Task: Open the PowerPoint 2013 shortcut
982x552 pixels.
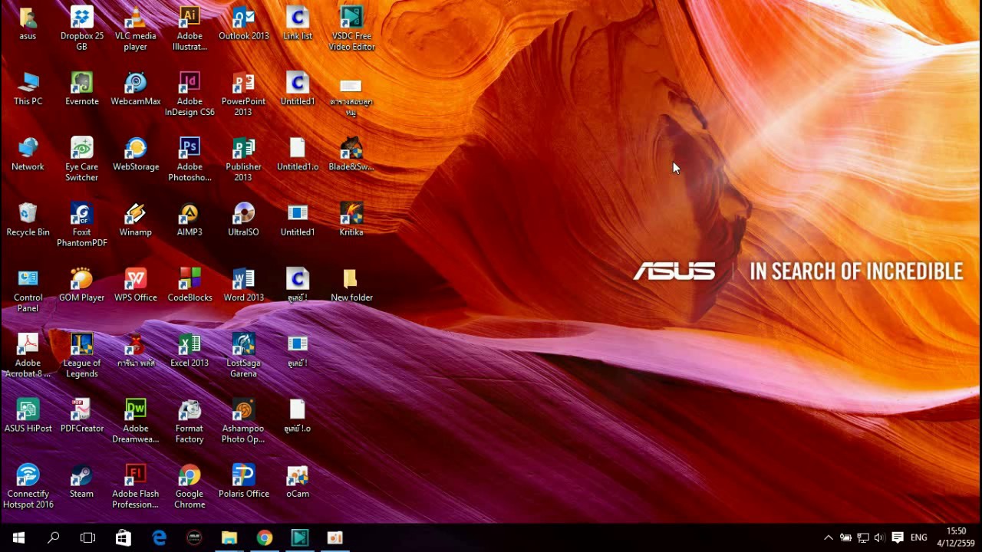Action: click(x=244, y=94)
